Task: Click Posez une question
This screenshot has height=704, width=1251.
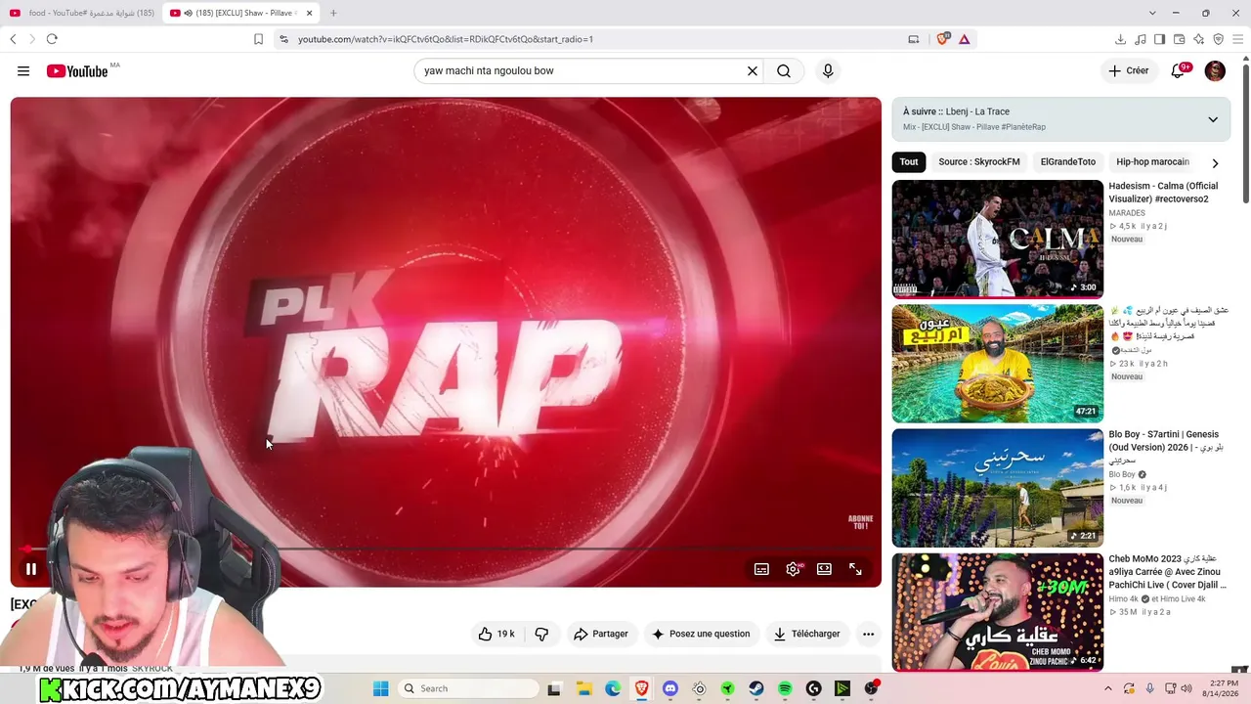Action: pos(701,634)
